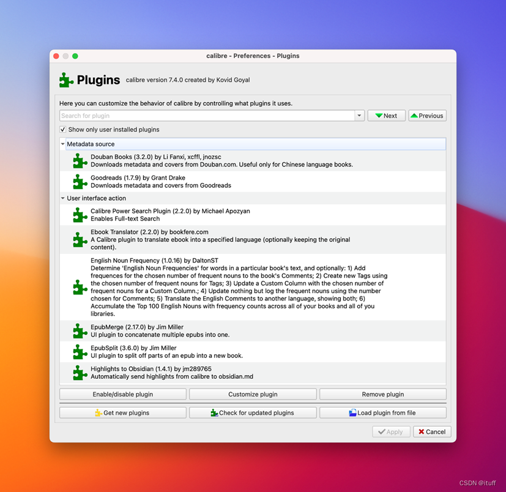
Task: Select EpubMerge (2.17.0) by Jim Miller
Action: click(x=253, y=331)
